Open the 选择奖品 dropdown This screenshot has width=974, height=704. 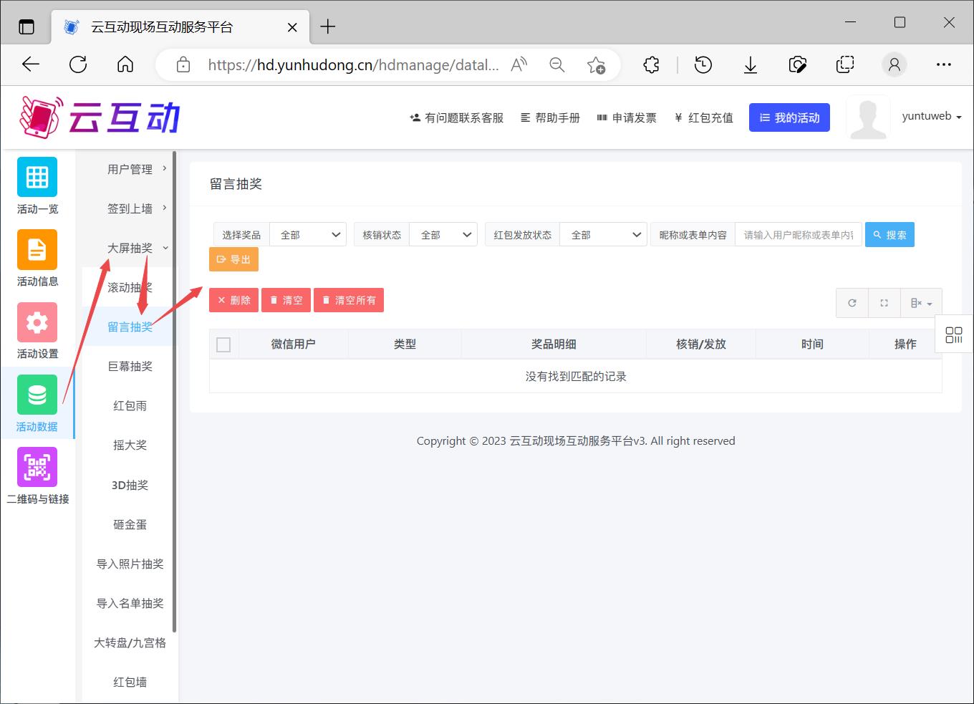(x=308, y=235)
